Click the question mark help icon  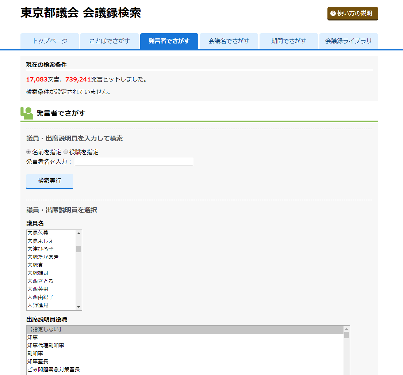click(x=333, y=14)
